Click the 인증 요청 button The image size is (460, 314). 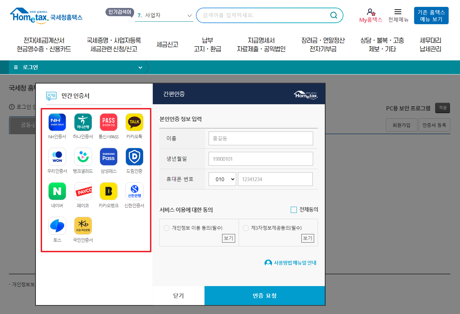264,296
